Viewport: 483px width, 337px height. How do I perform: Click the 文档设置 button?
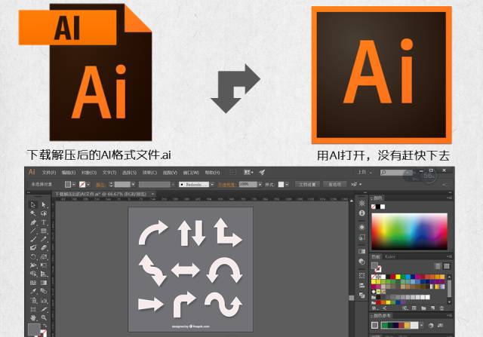click(307, 185)
